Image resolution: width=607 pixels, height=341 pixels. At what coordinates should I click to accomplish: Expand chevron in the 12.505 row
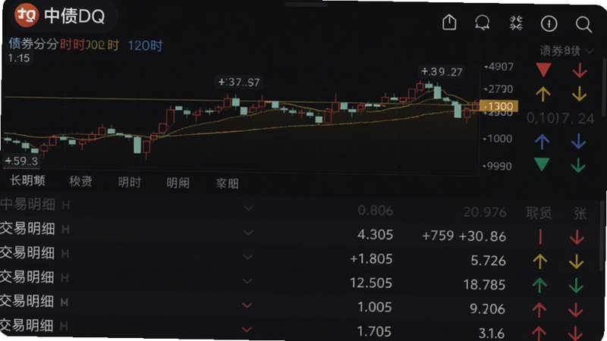click(248, 281)
